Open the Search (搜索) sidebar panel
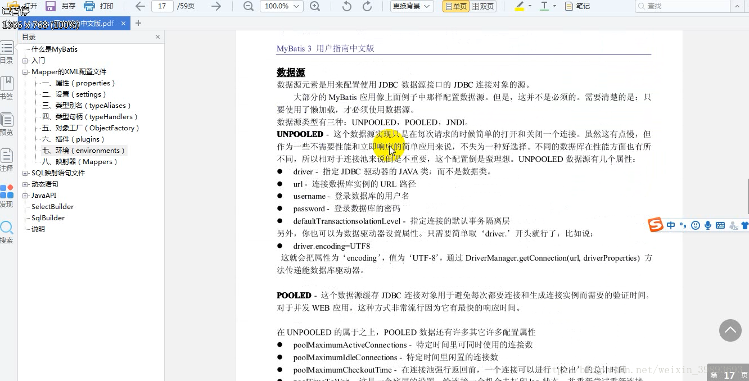Image resolution: width=749 pixels, height=381 pixels. point(7,232)
